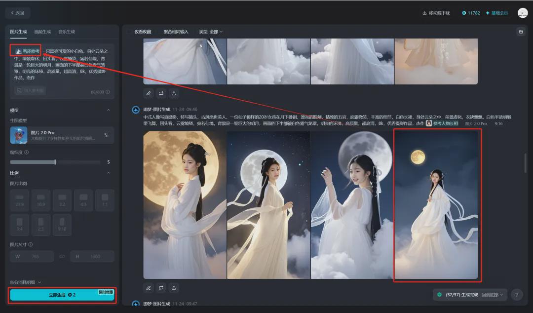Switch to the 音乐生成 tab

[x=67, y=32]
